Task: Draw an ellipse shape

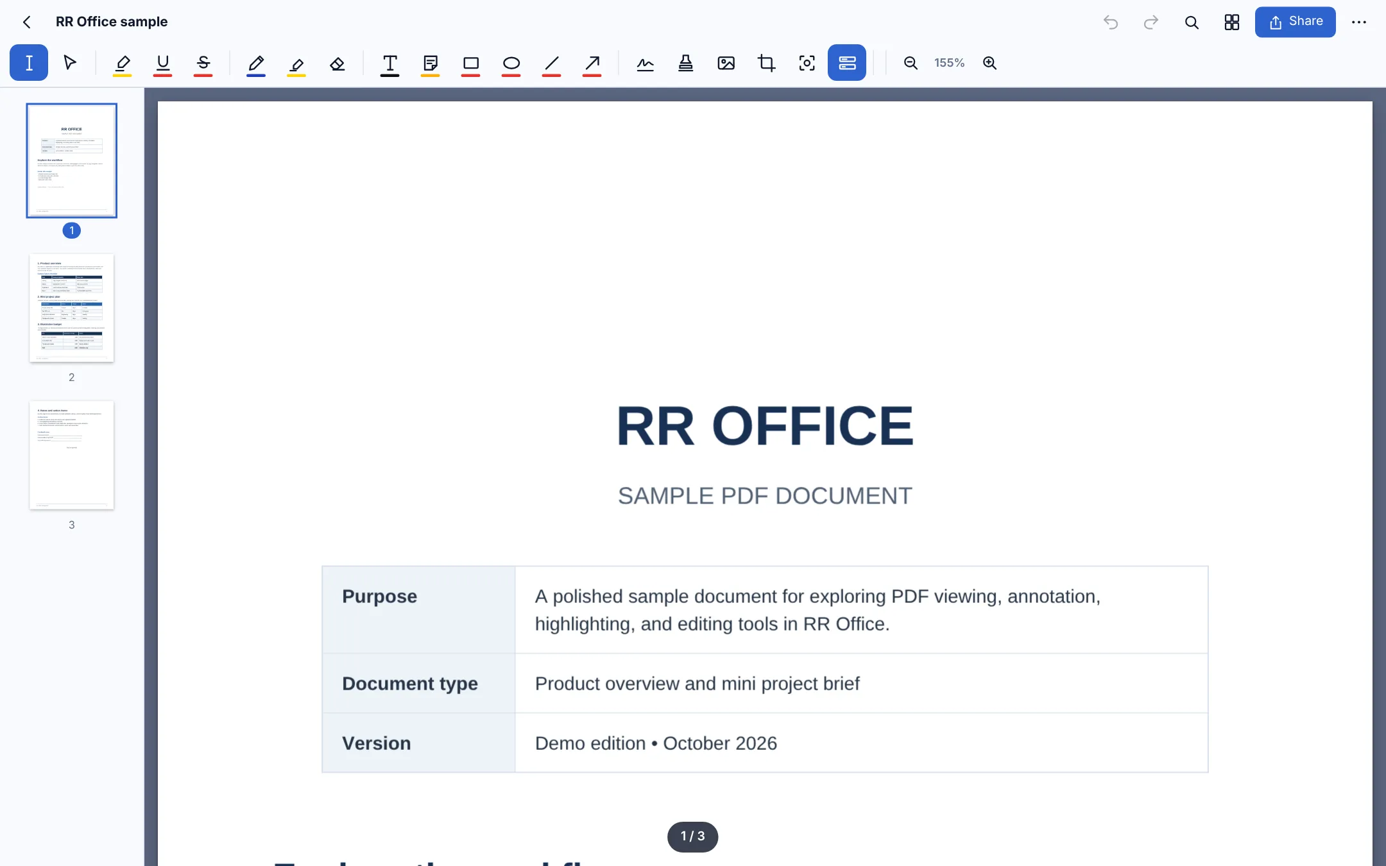Action: point(511,64)
